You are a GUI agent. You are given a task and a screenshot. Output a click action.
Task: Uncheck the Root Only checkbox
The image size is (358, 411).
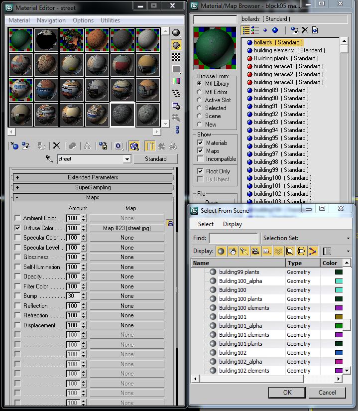coord(200,171)
